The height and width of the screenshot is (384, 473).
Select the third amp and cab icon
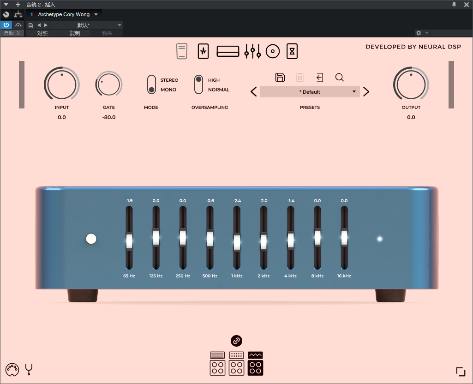click(256, 364)
